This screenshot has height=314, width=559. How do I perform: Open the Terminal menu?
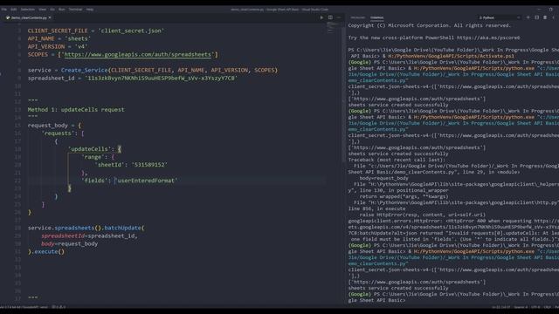coord(75,10)
